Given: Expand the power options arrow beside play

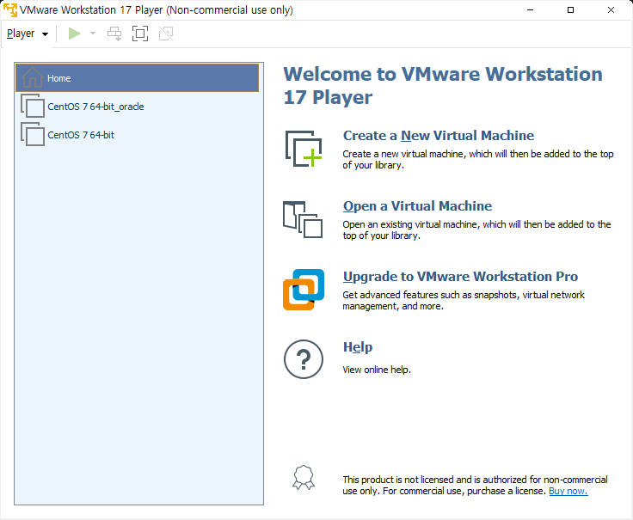Looking at the screenshot, I should (93, 34).
